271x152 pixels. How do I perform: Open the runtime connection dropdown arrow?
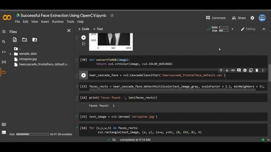(x=232, y=29)
